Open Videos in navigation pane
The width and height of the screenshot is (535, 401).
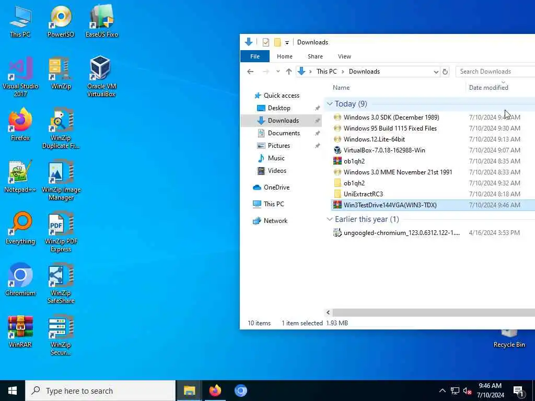point(277,171)
